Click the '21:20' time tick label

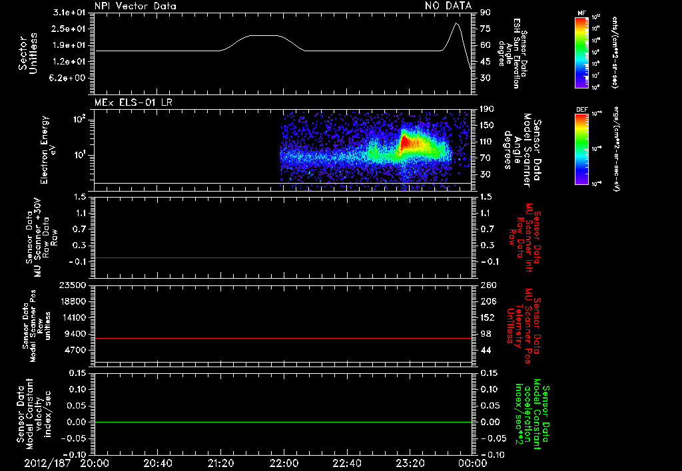220,463
